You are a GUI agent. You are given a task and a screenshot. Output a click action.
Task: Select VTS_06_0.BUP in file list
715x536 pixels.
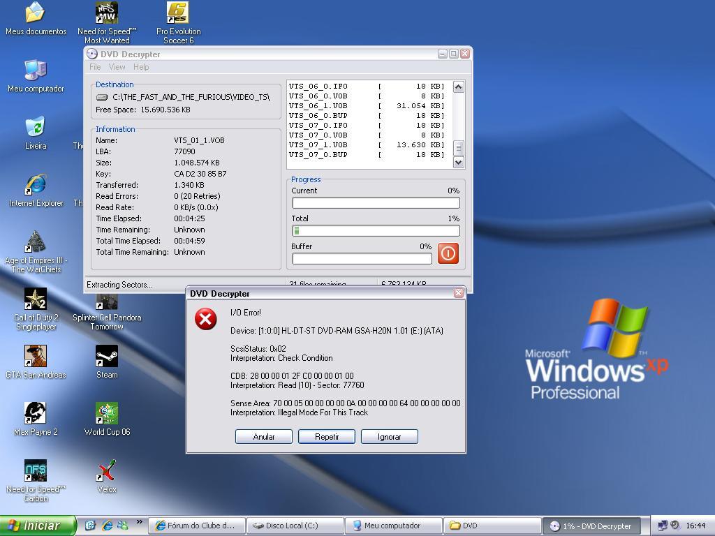(x=367, y=116)
